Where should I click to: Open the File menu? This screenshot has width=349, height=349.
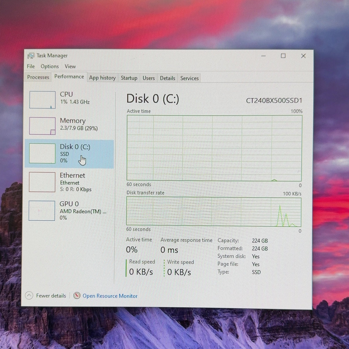pyautogui.click(x=31, y=66)
